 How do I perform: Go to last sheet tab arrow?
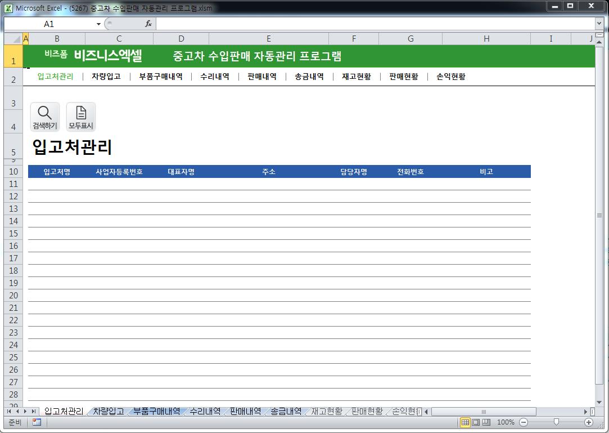33,411
